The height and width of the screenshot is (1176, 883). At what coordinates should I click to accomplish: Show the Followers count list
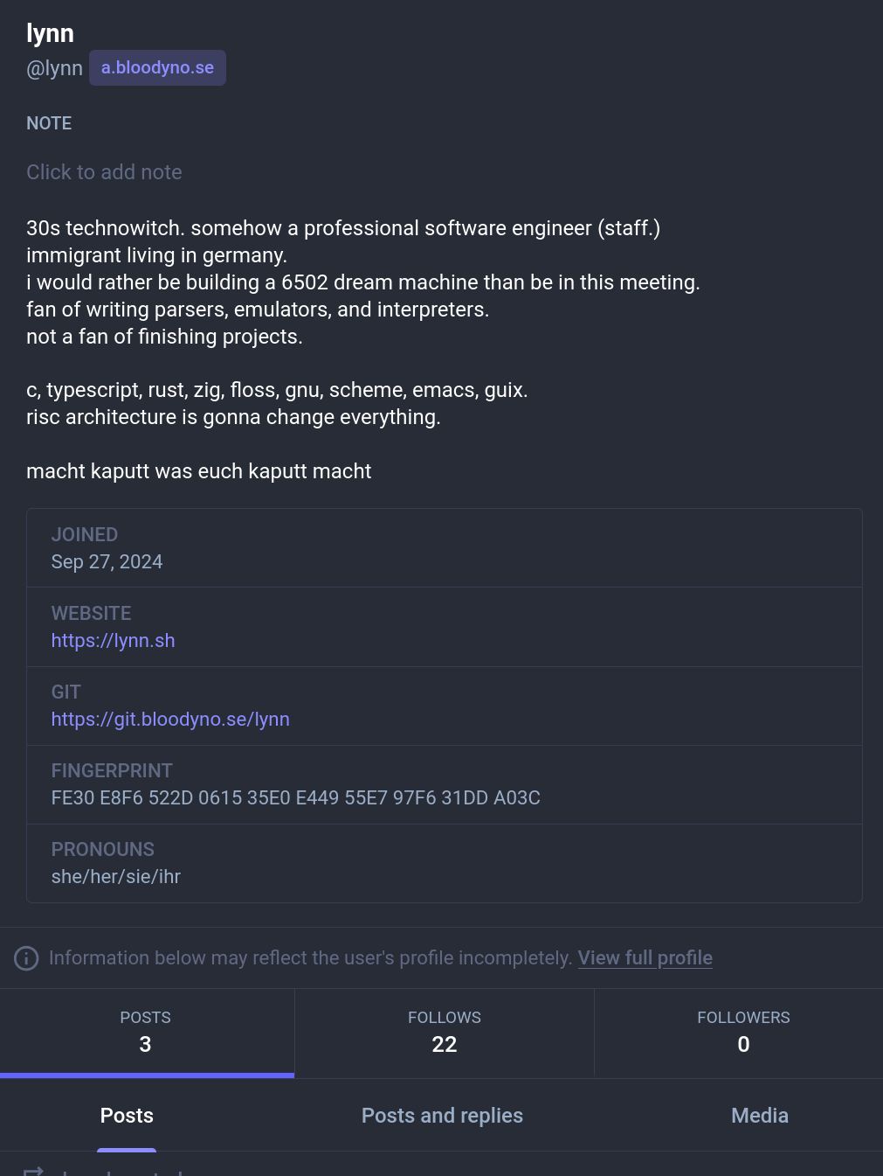(742, 1032)
